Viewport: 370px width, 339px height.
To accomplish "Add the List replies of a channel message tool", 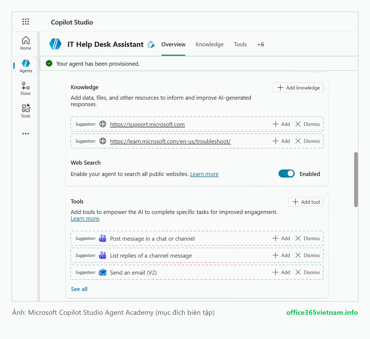I will (281, 255).
